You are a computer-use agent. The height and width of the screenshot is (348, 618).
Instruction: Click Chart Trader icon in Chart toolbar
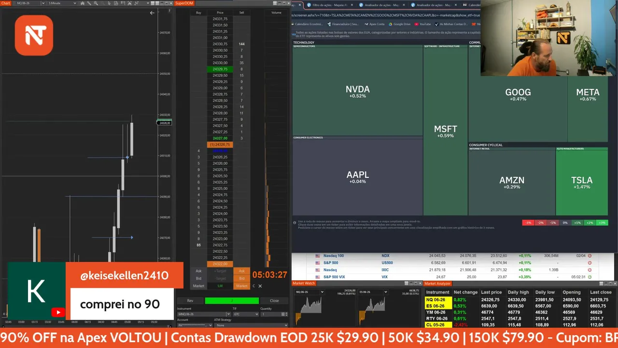pyautogui.click(x=123, y=3)
